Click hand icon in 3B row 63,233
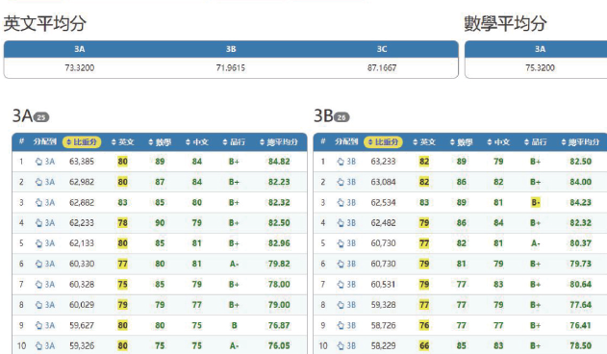This screenshot has width=607, height=354. [341, 162]
